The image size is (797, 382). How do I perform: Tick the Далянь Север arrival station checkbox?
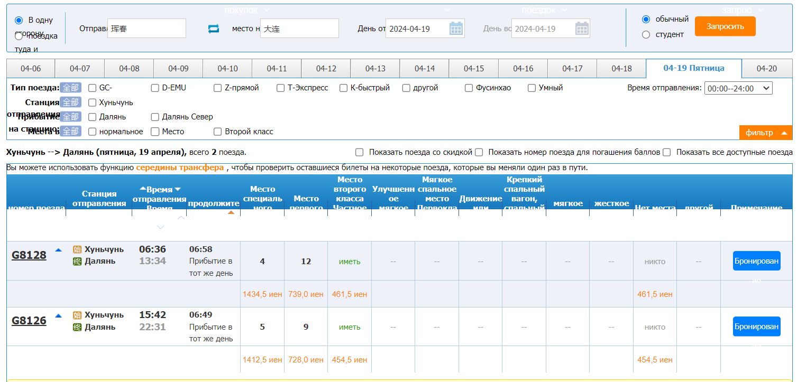click(155, 117)
